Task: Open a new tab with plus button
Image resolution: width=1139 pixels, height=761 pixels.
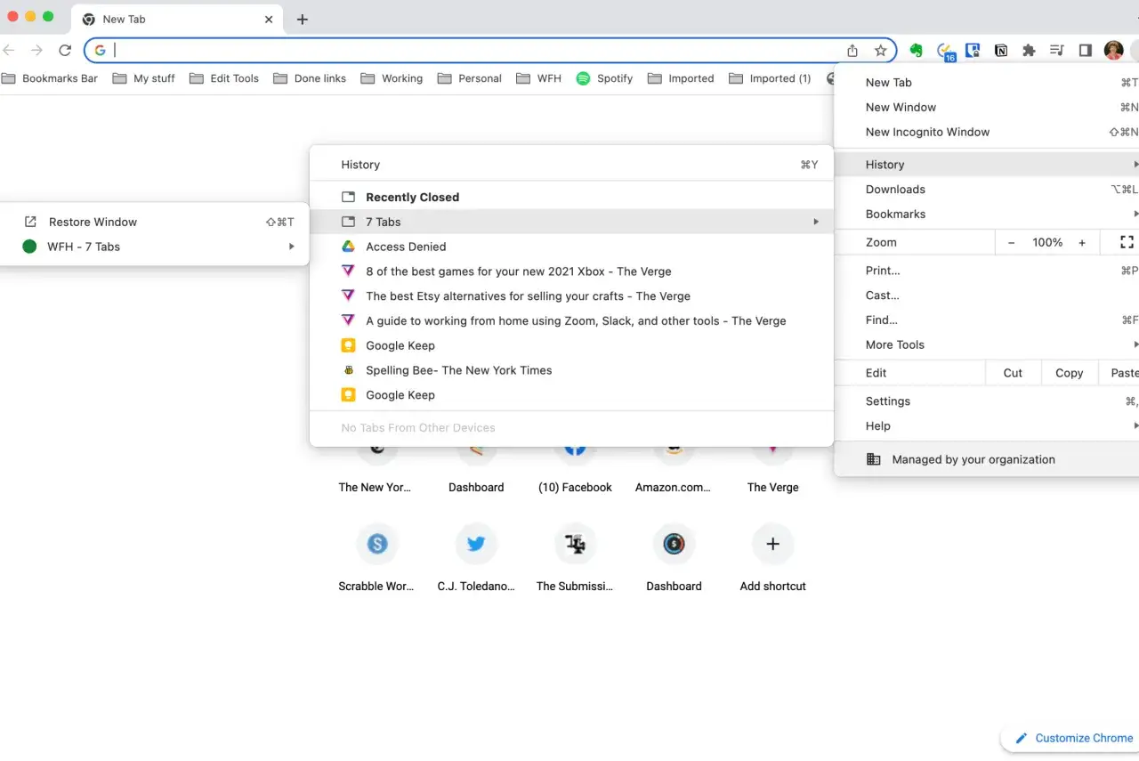Action: (303, 19)
